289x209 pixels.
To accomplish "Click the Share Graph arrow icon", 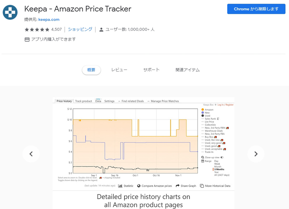I will click(x=178, y=186).
